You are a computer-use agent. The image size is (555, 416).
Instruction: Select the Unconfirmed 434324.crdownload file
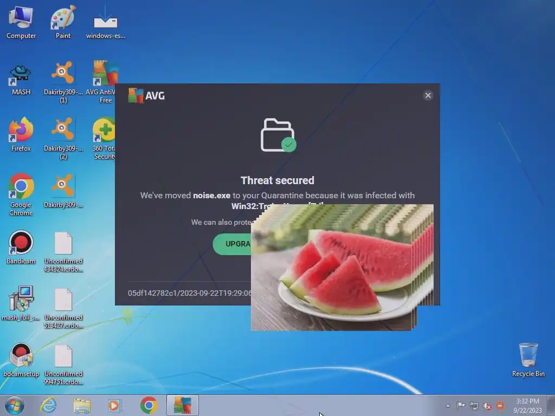(63, 252)
